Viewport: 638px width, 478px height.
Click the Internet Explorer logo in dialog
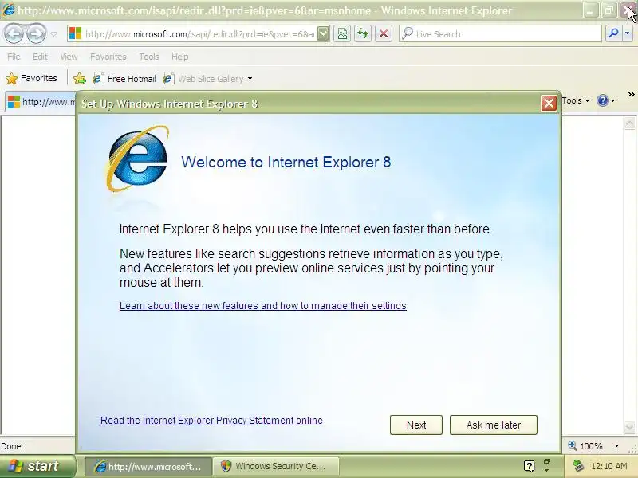coord(137,159)
